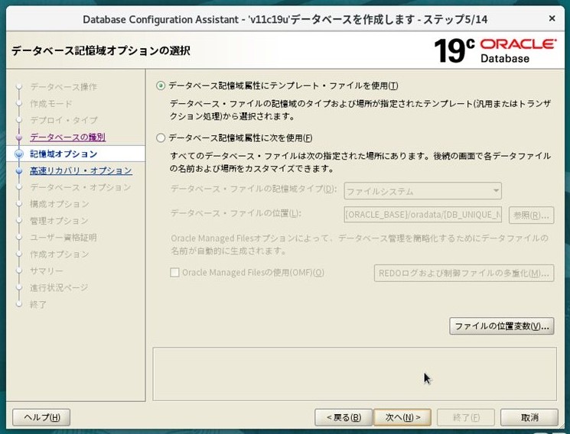
Task: Click データベース・オプション step in sidebar
Action: [x=80, y=187]
